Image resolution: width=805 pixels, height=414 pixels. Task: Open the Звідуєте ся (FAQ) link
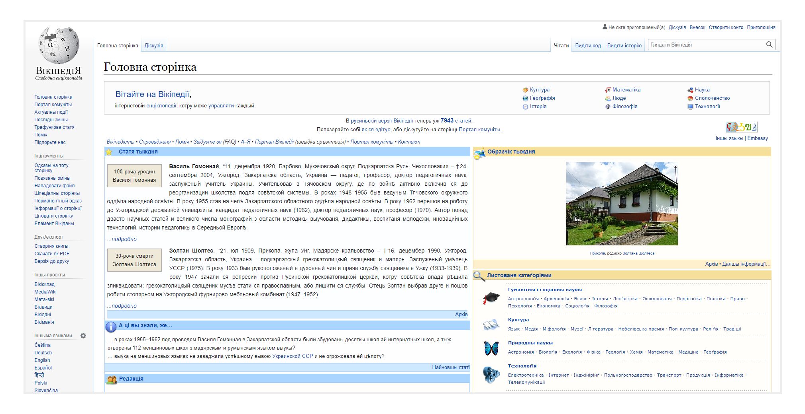[215, 142]
